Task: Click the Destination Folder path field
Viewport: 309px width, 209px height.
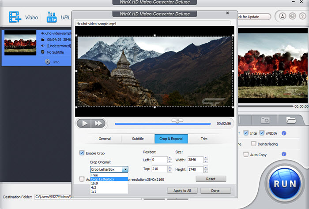Action: [88, 197]
